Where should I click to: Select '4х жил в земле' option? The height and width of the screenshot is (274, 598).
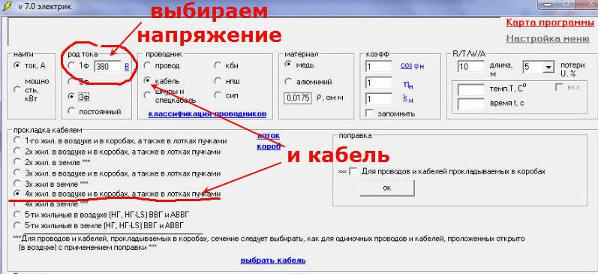(x=17, y=203)
